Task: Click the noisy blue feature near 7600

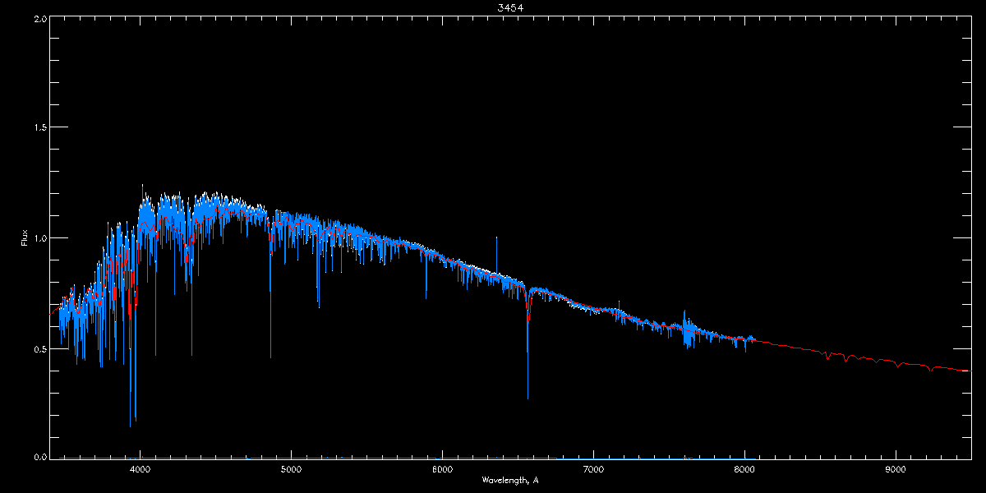Action: coord(687,330)
